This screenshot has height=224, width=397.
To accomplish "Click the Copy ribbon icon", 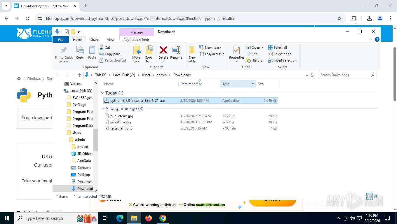I will pyautogui.click(x=80, y=50).
